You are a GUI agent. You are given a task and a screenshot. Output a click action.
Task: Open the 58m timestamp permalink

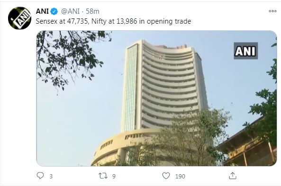tap(92, 11)
